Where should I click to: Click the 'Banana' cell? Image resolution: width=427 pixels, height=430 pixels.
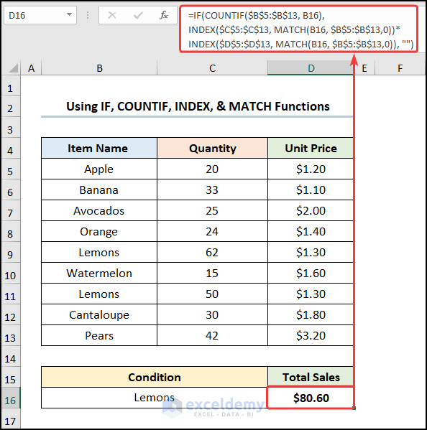point(99,190)
